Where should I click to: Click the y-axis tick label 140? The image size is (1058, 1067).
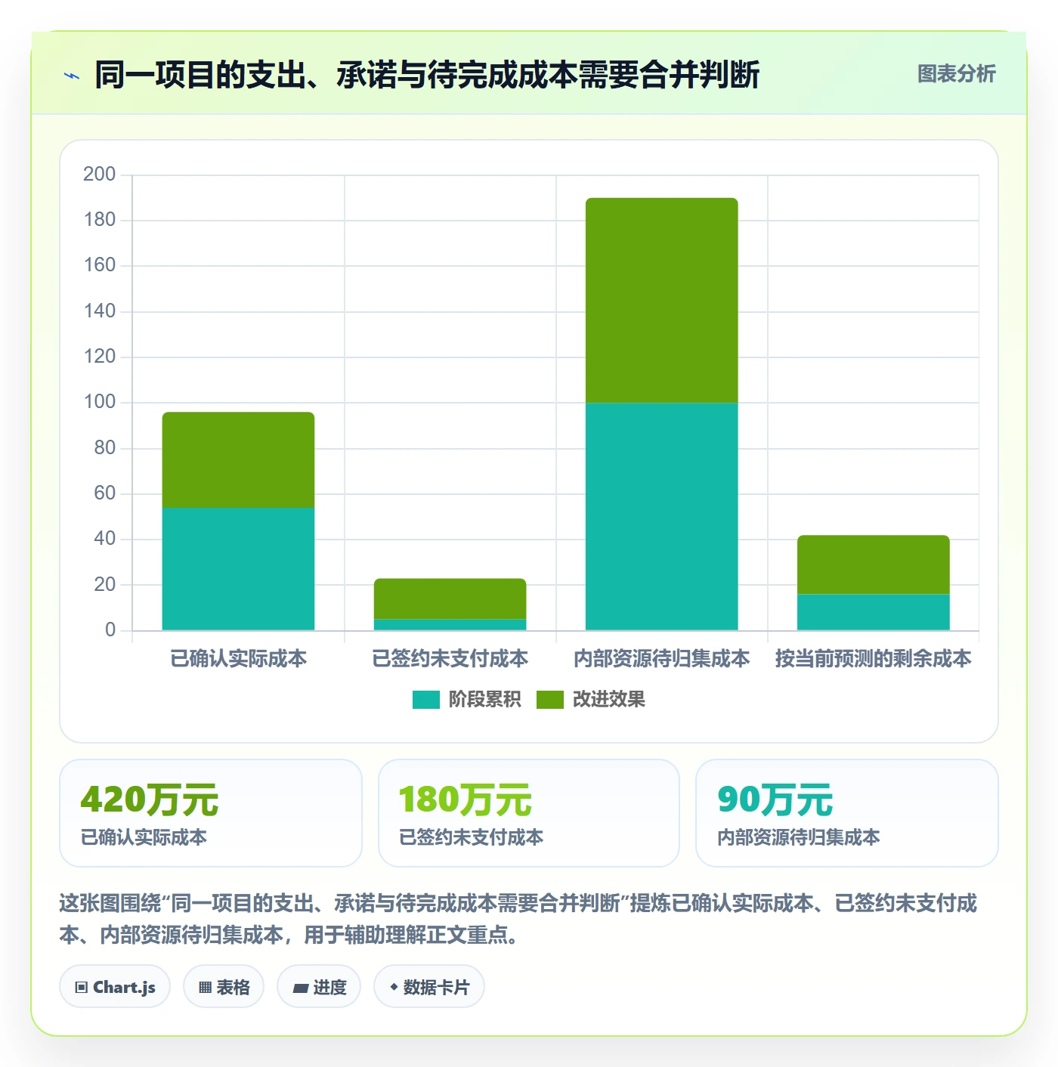click(x=99, y=311)
